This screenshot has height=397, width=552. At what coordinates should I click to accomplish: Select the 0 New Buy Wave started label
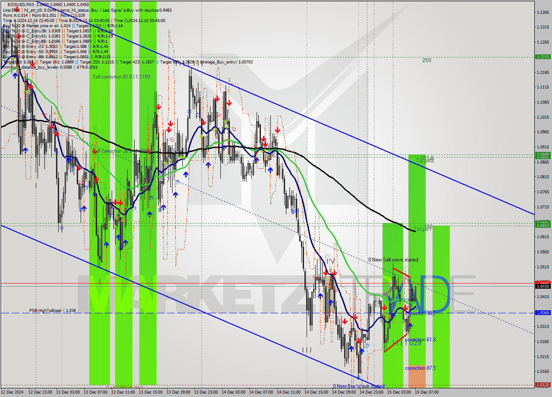click(358, 386)
